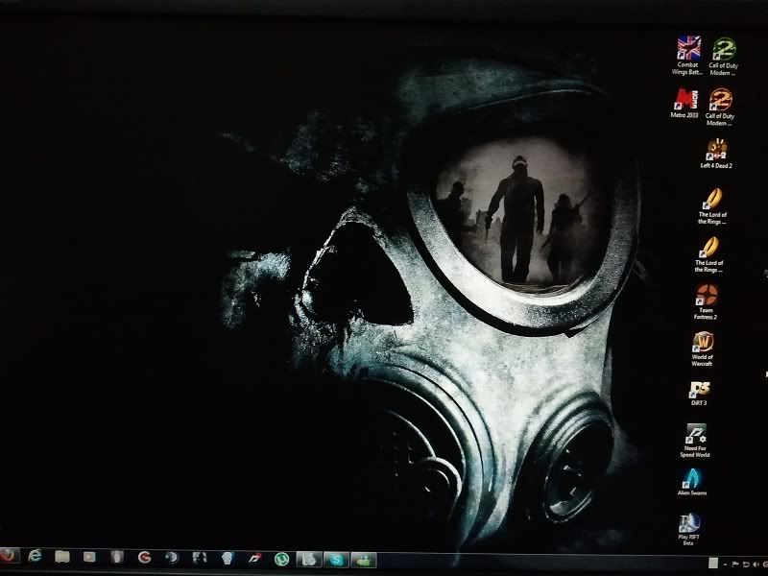Image resolution: width=768 pixels, height=576 pixels.
Task: Switch to the Skype taskbar window
Action: [337, 560]
